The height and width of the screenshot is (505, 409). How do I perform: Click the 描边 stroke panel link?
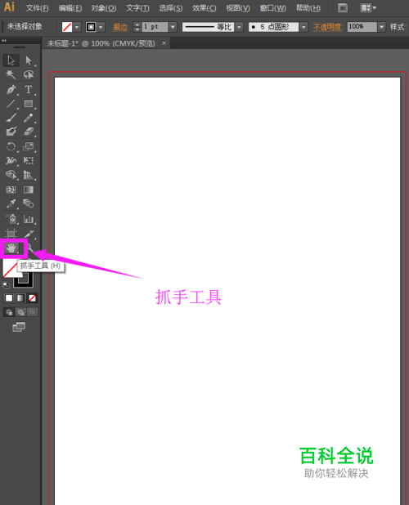[x=121, y=27]
